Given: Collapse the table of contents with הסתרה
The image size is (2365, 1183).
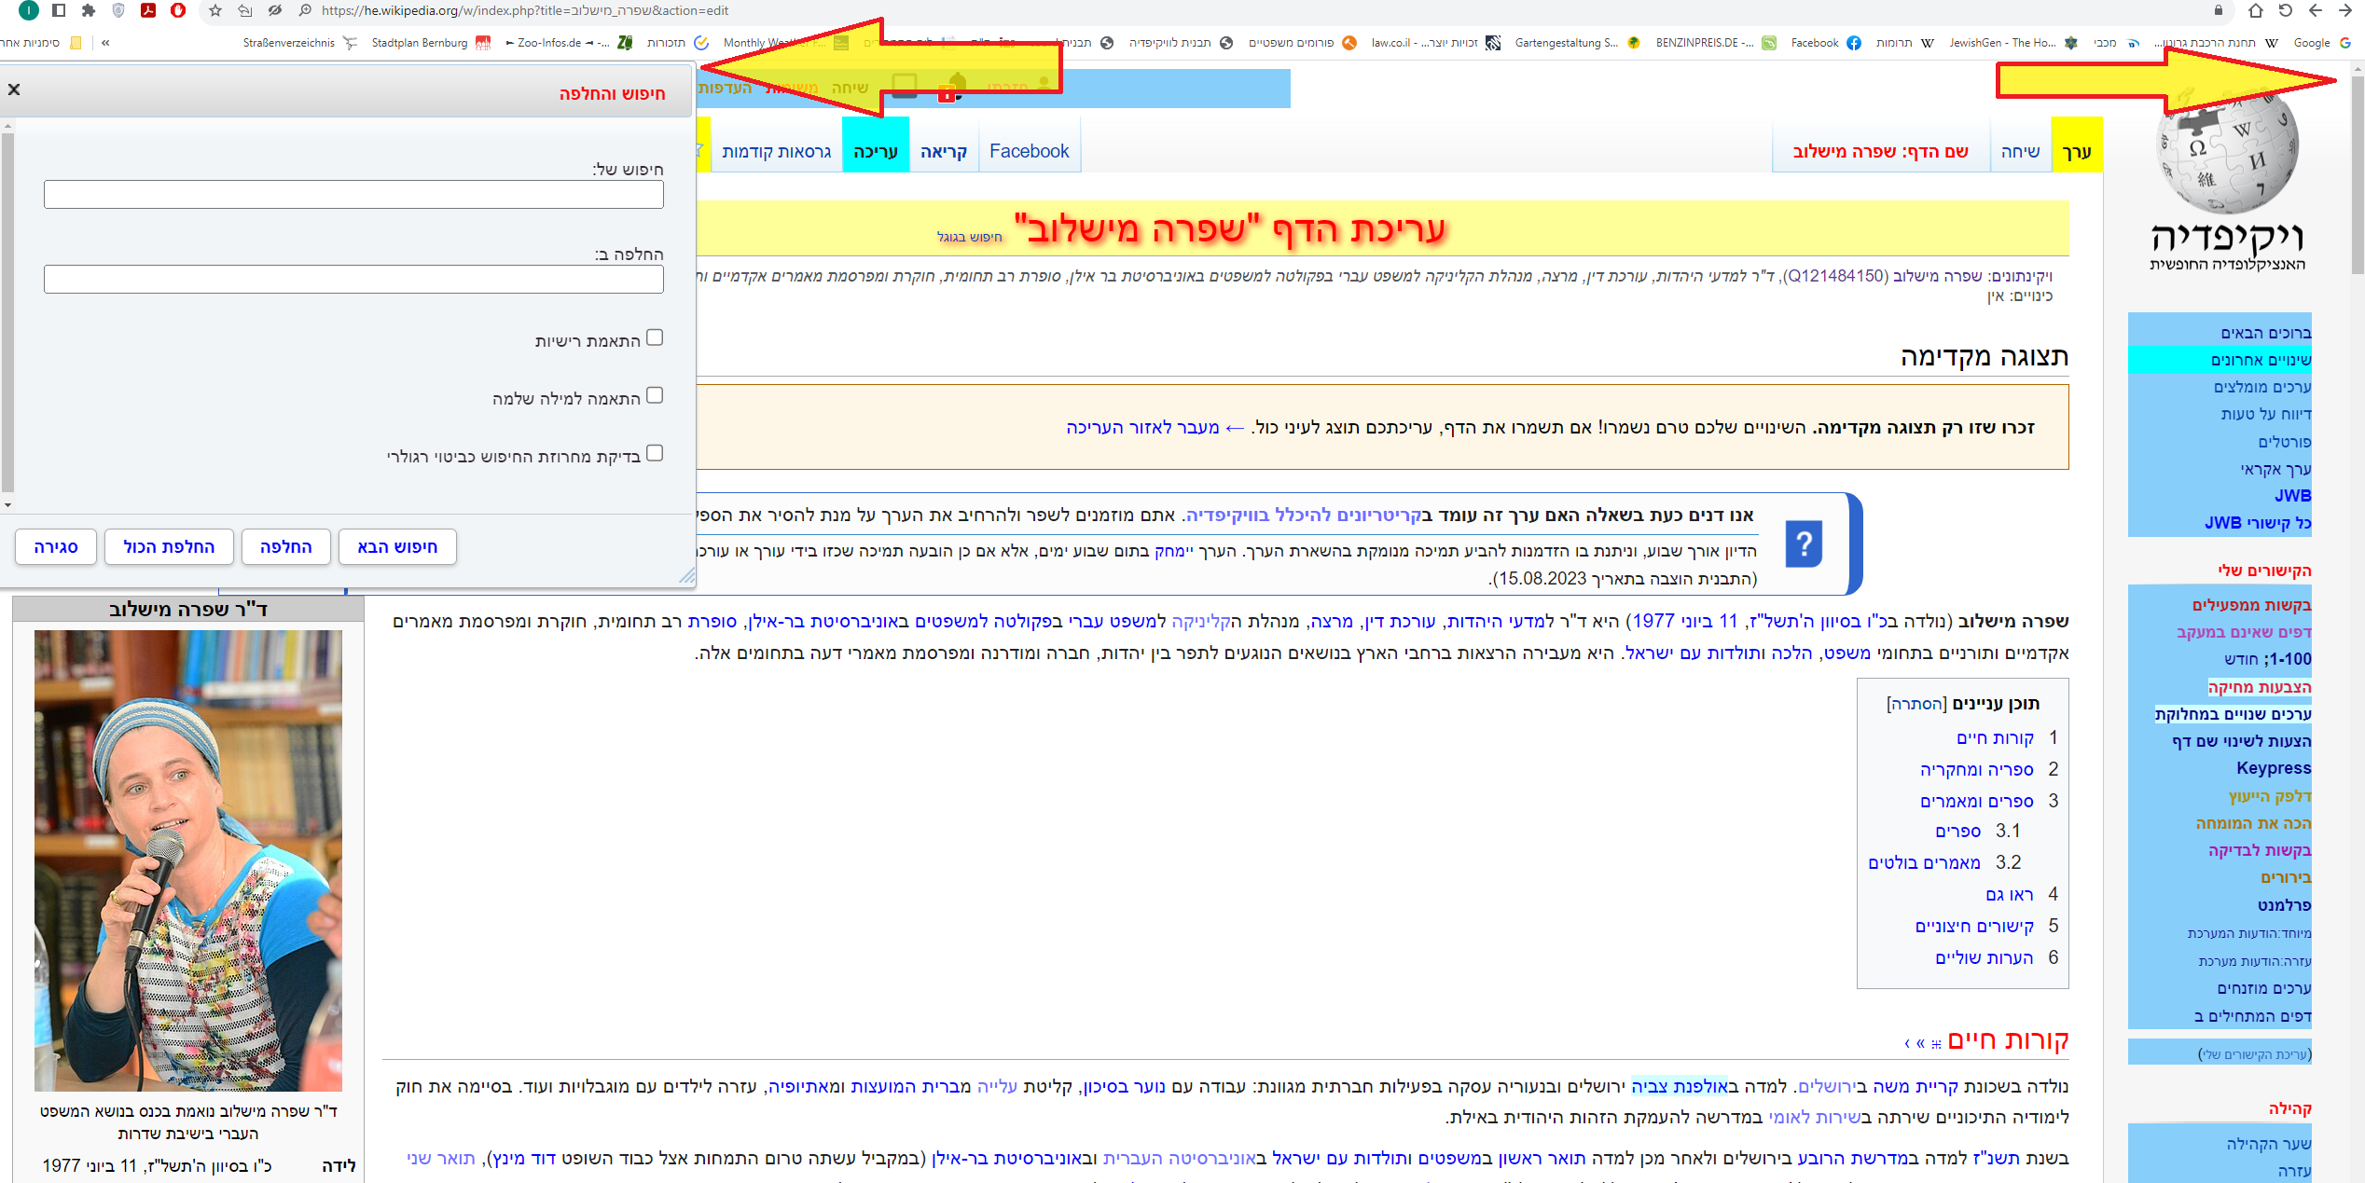Looking at the screenshot, I should [1916, 705].
